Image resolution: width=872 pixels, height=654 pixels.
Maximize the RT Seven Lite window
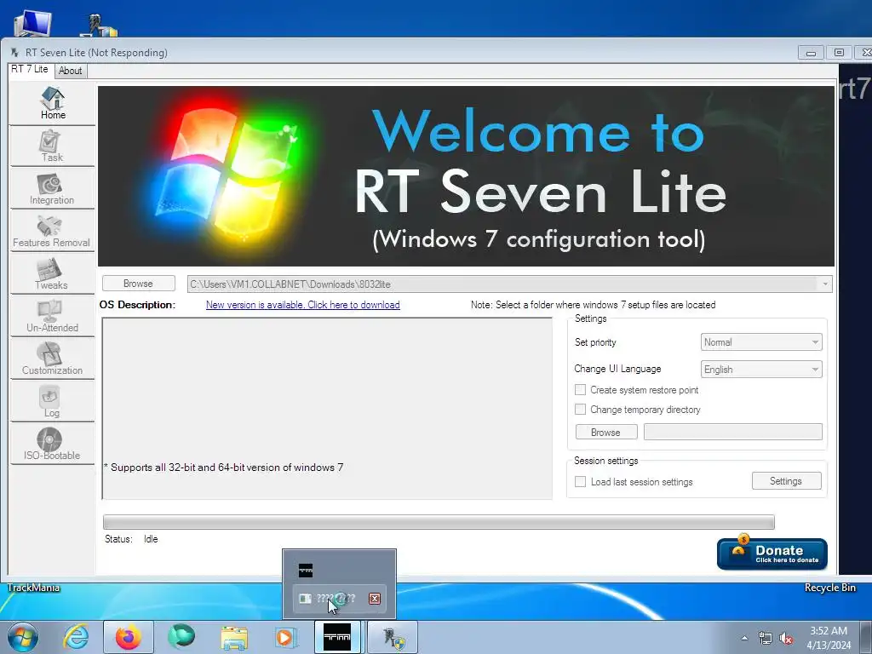pos(839,53)
